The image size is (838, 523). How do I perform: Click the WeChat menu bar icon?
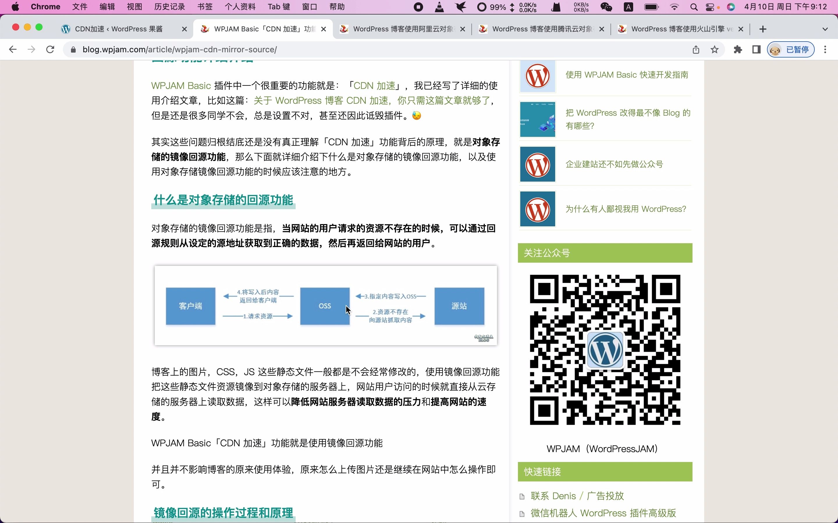pyautogui.click(x=606, y=7)
